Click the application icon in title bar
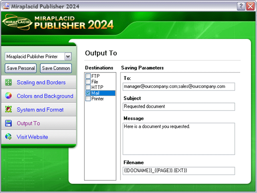 (6, 6)
